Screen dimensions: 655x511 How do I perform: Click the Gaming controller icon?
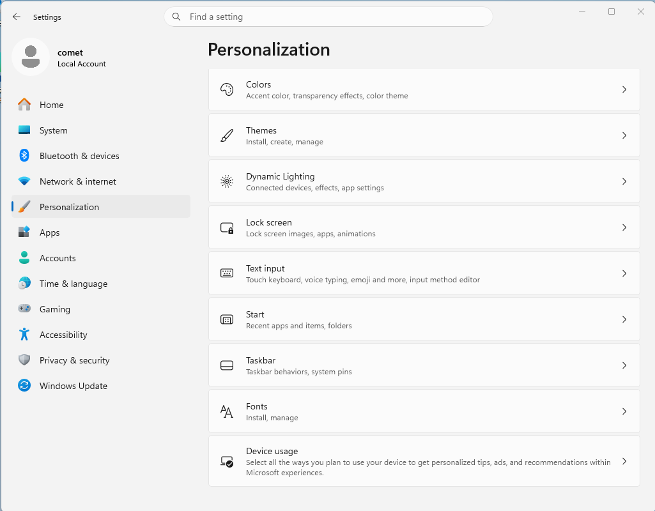[24, 309]
